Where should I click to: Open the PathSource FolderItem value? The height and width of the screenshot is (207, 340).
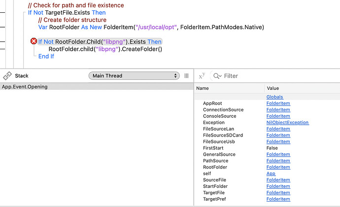tap(278, 161)
